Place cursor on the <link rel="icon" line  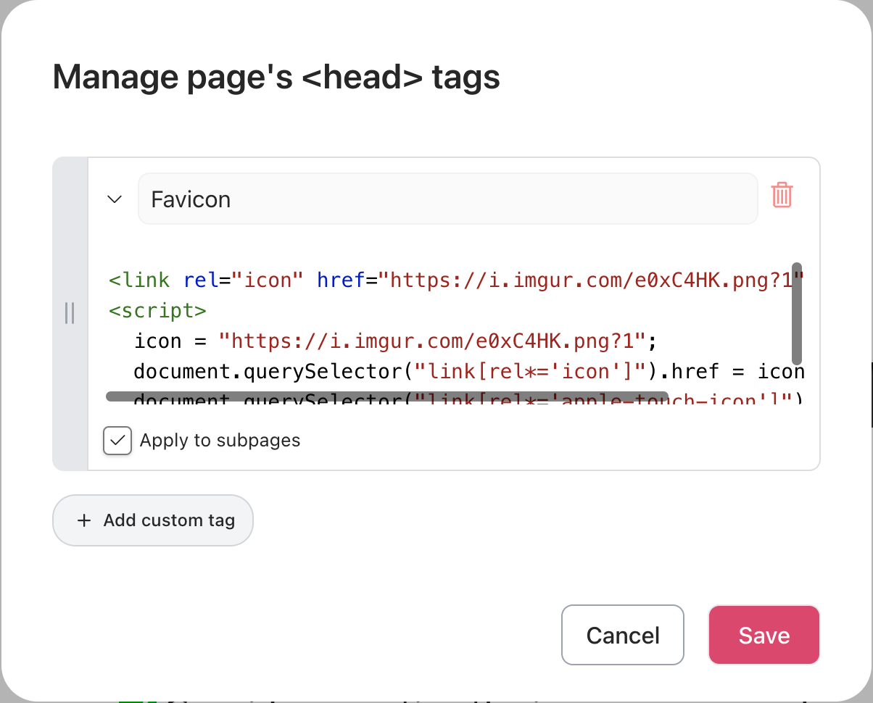pos(457,280)
